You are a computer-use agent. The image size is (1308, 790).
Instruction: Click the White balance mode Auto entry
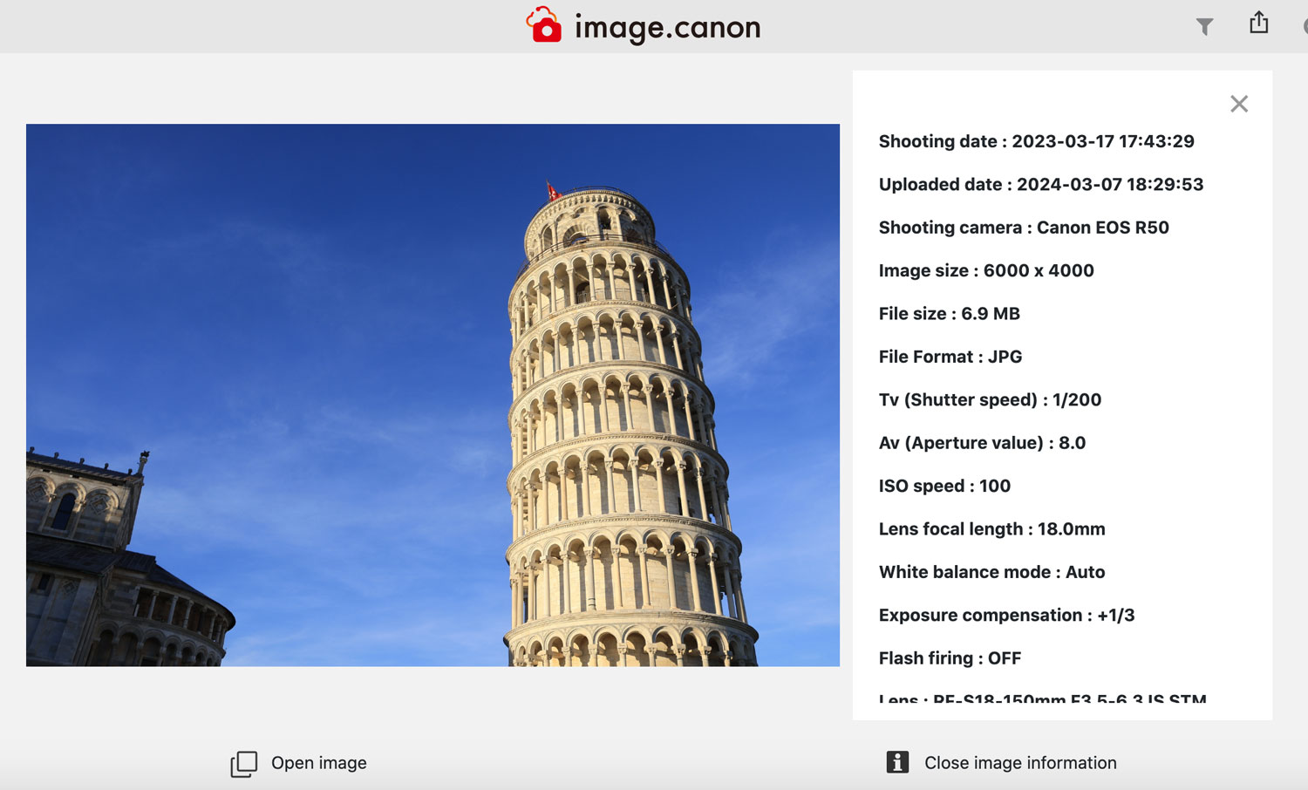991,573
